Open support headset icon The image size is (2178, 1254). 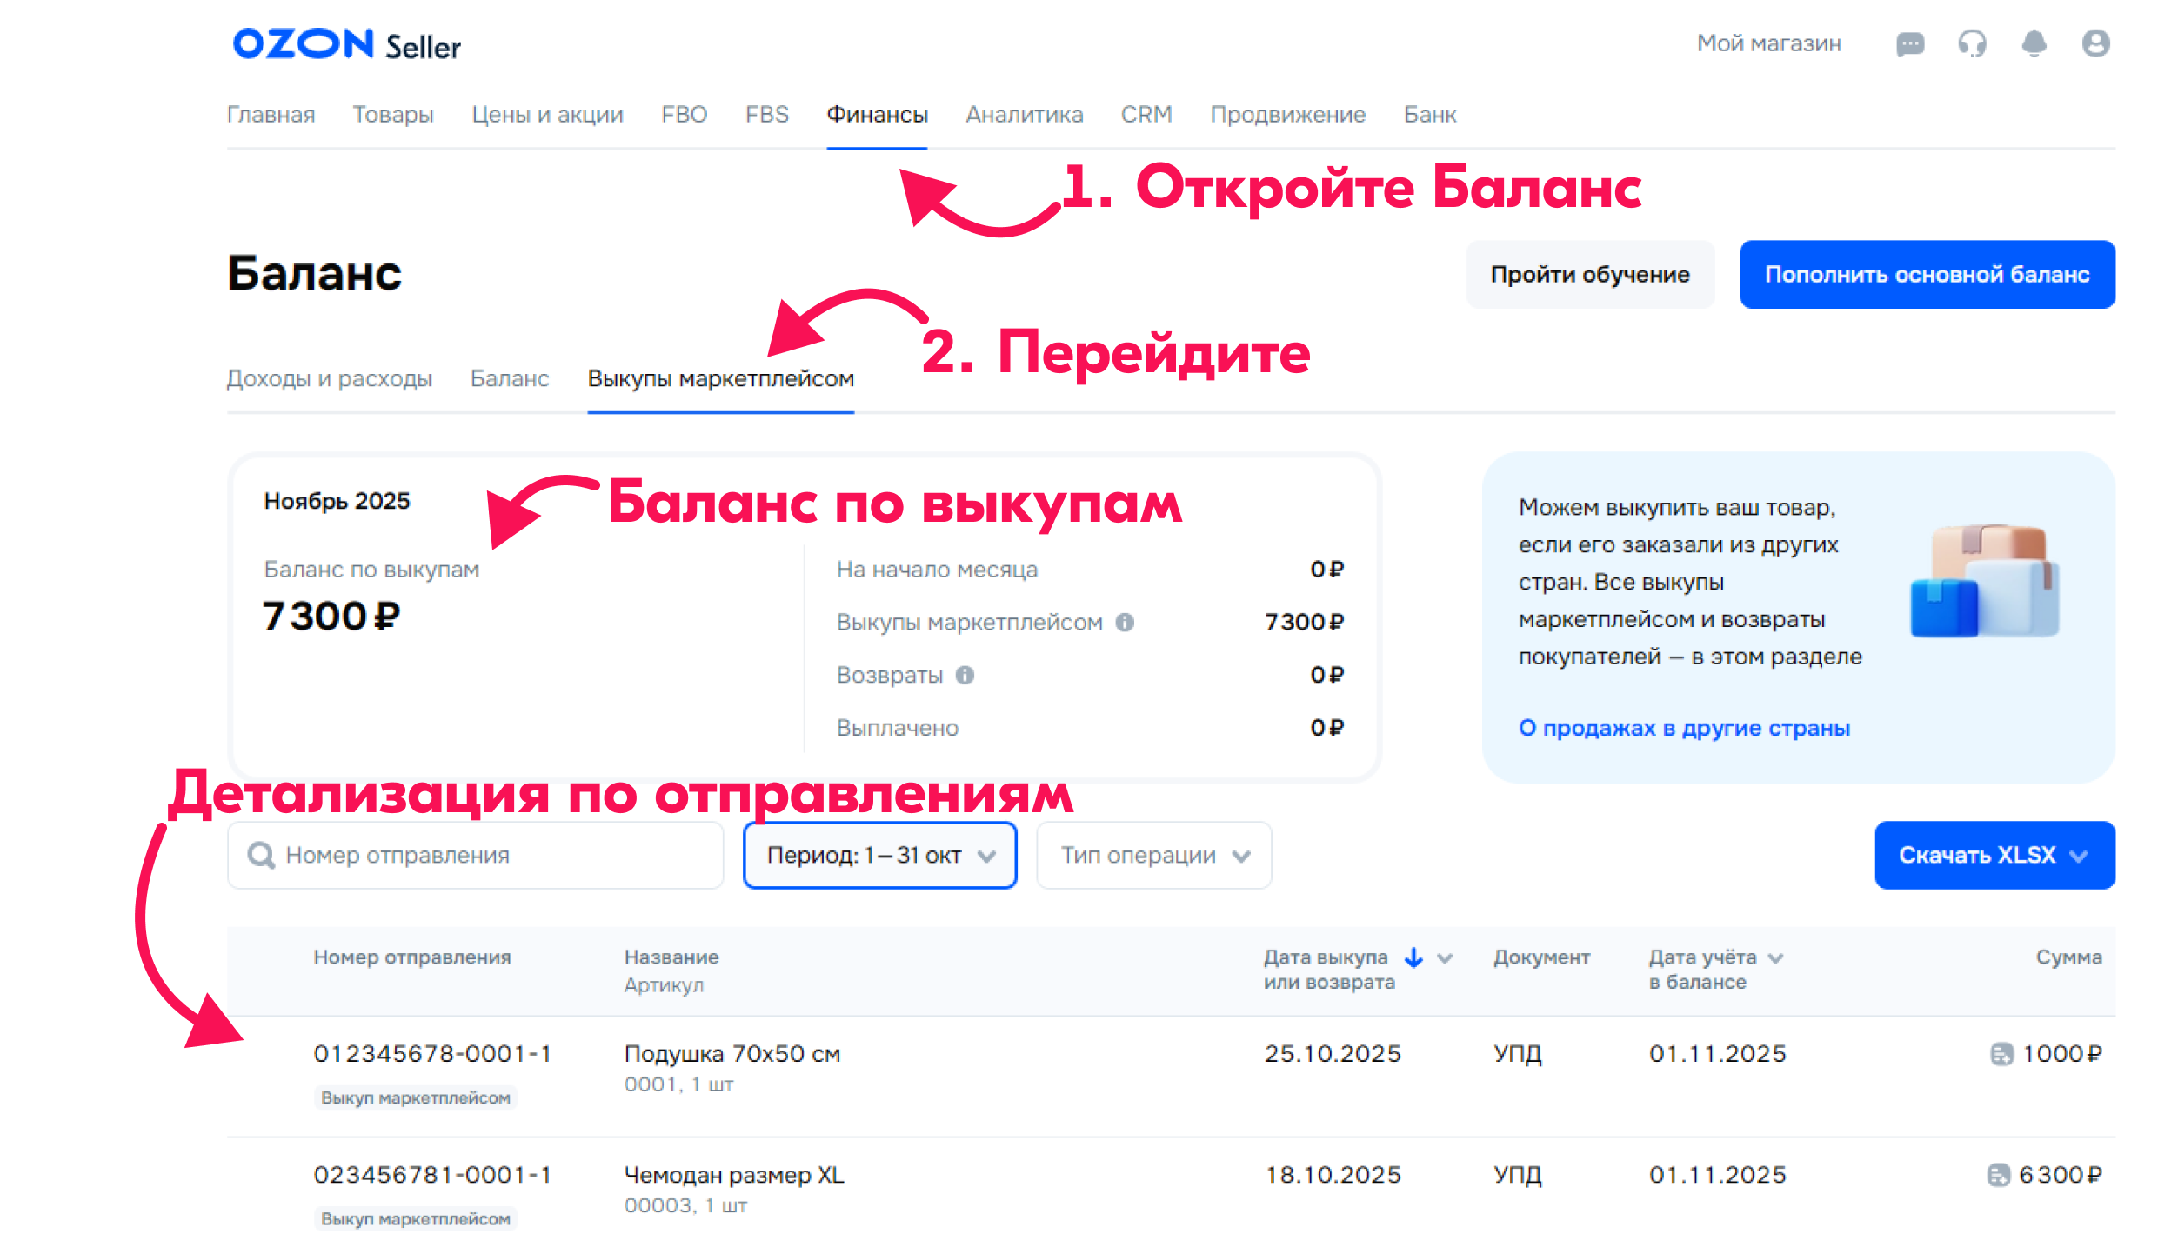(1972, 43)
